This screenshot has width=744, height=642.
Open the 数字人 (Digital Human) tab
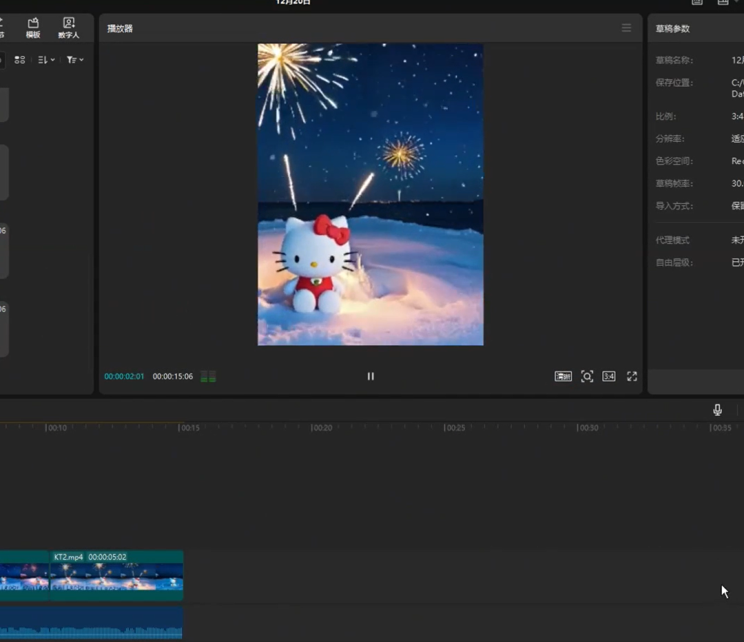69,28
